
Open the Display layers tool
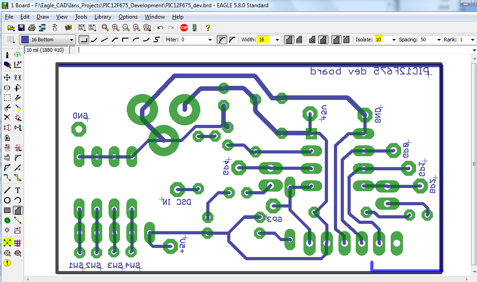tap(7, 65)
